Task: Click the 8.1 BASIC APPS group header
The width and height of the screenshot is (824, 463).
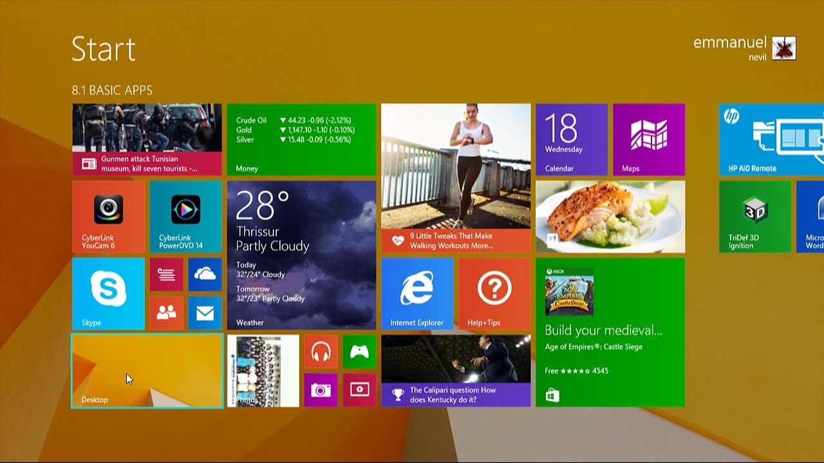Action: click(x=112, y=90)
